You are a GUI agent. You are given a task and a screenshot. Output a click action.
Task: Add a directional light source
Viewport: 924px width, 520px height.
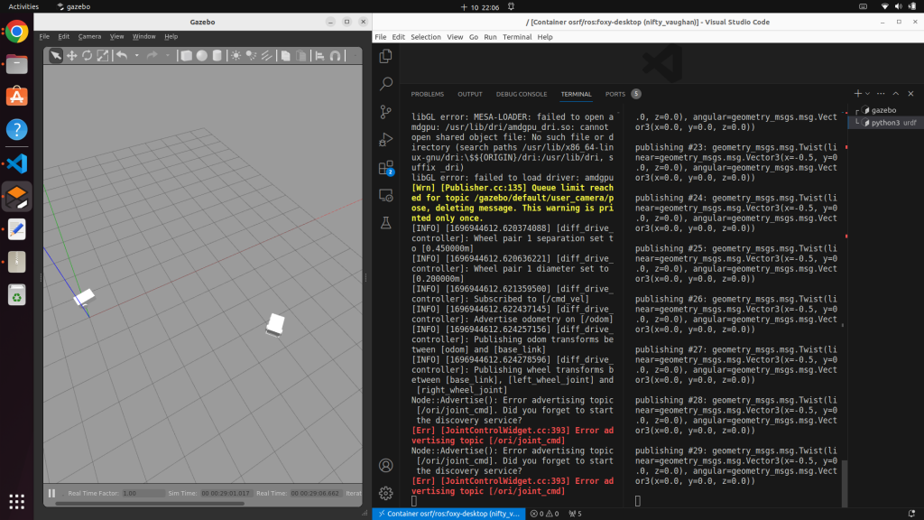[266, 55]
